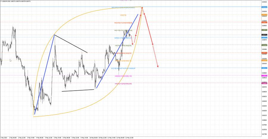Click the triangle icon before USDCHF,H30 title

click(1, 1)
